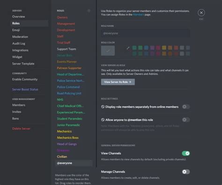Enable the Manage Channels permission toggle
The image size is (222, 185).
186,172
